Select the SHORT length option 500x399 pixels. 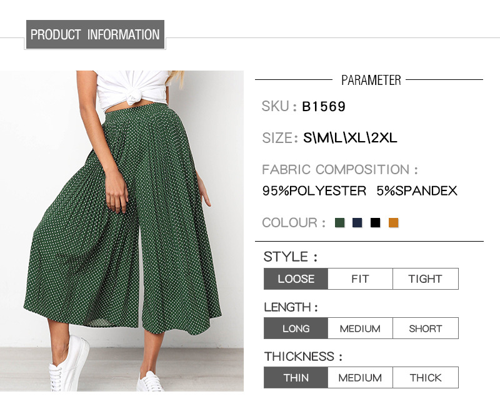(x=425, y=328)
